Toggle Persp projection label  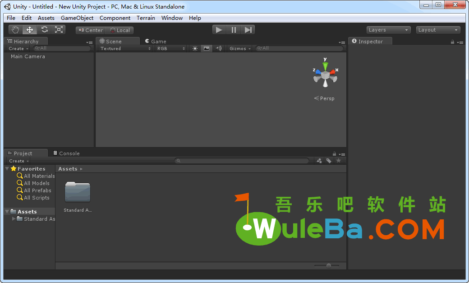(x=324, y=98)
